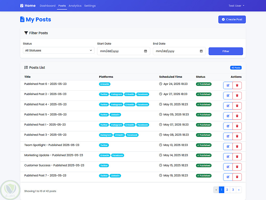Click the Home brand link
The width and height of the screenshot is (266, 200).
tap(28, 6)
